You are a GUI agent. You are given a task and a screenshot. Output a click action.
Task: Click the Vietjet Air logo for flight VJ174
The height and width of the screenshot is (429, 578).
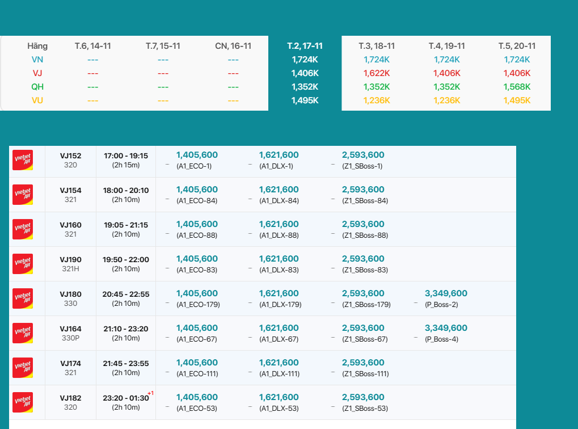[x=23, y=368]
